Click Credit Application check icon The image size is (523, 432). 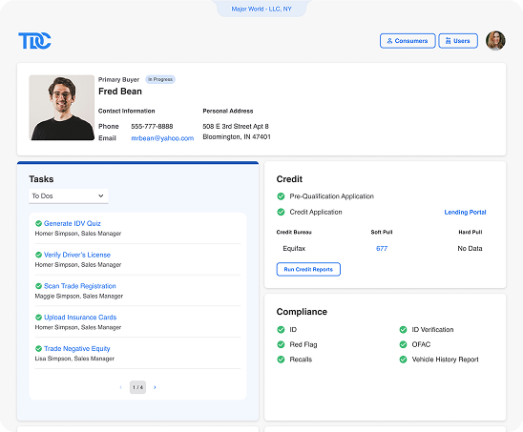281,212
